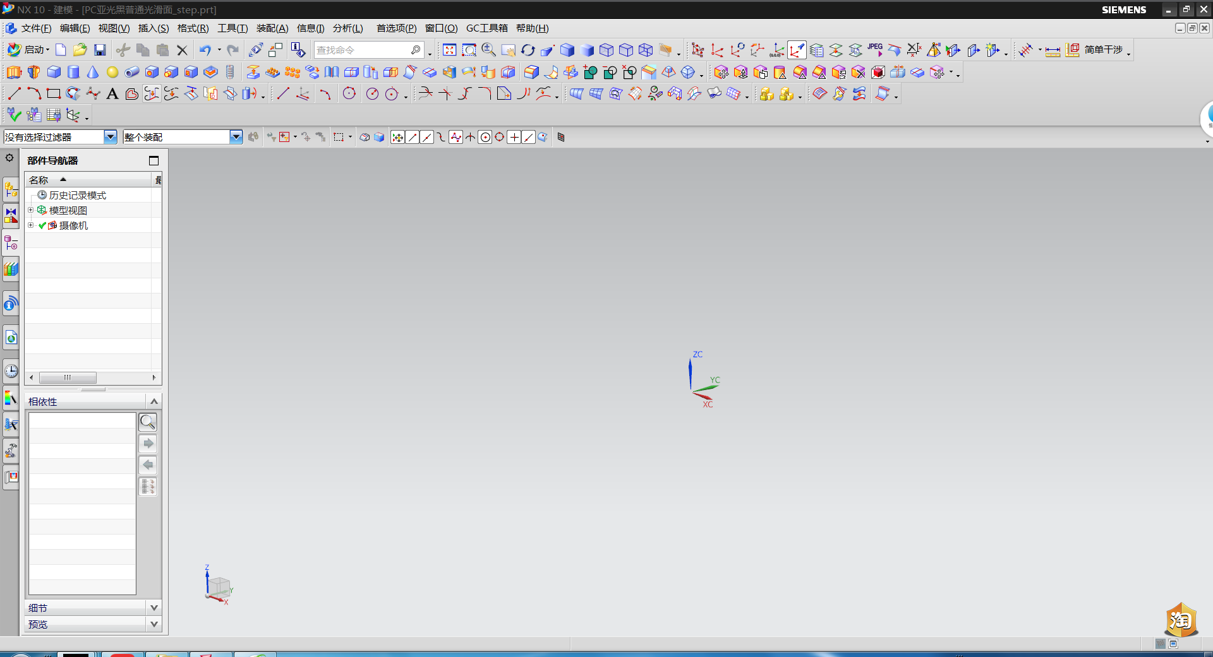
Task: Expand the 细节 panel section
Action: [x=154, y=608]
